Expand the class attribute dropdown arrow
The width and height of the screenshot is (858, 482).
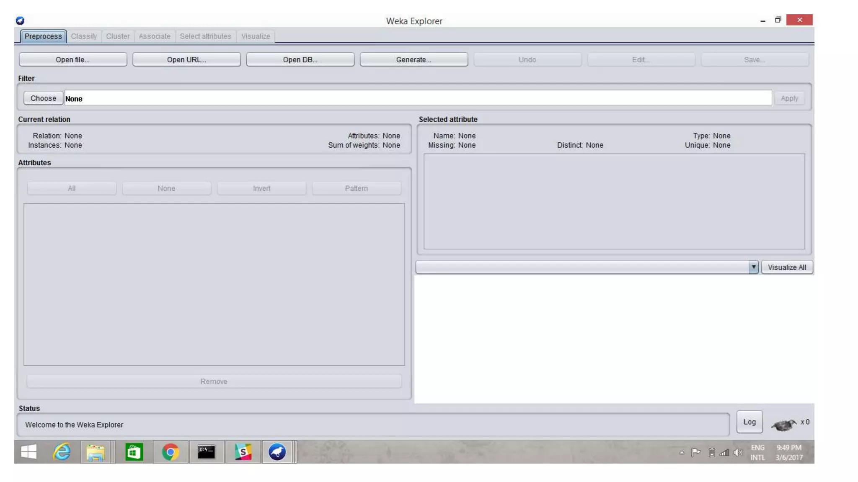click(753, 267)
